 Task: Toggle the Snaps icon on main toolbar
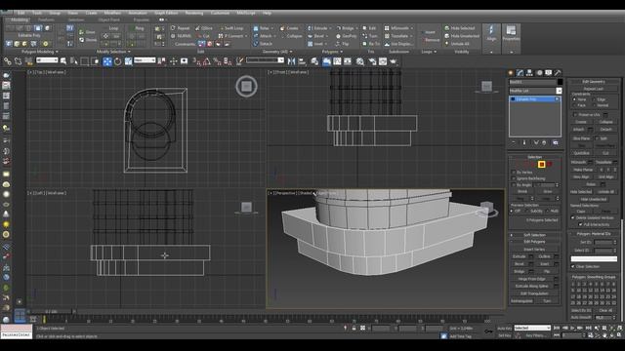(x=196, y=61)
